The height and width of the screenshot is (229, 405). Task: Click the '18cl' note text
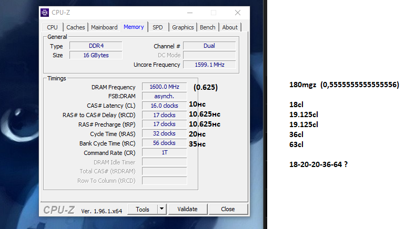[x=296, y=105]
